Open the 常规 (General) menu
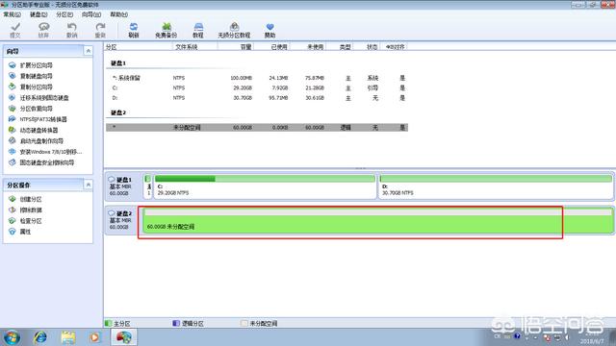The image size is (616, 346). 13,14
